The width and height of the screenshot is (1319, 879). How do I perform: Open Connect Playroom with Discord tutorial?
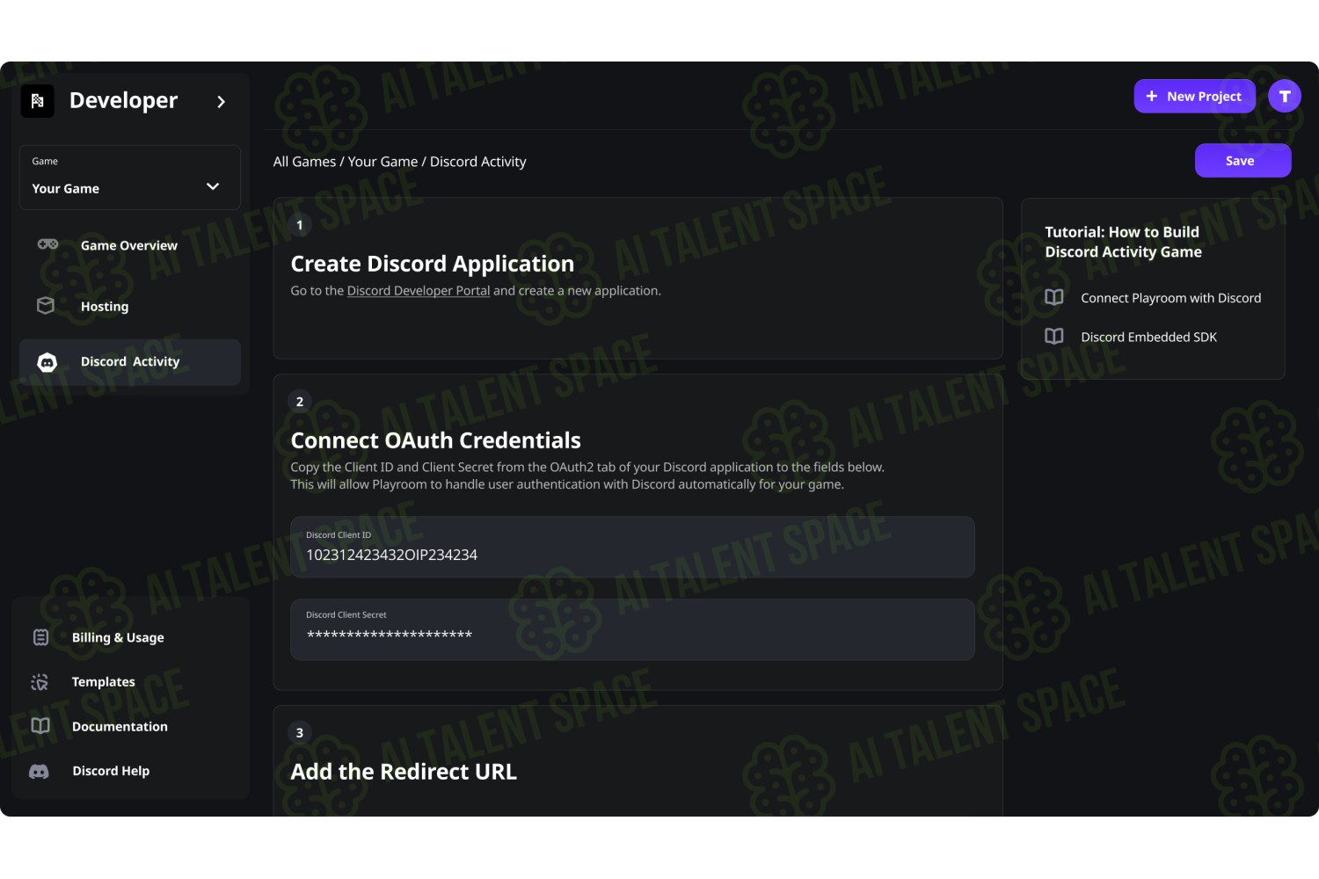[x=1170, y=299]
